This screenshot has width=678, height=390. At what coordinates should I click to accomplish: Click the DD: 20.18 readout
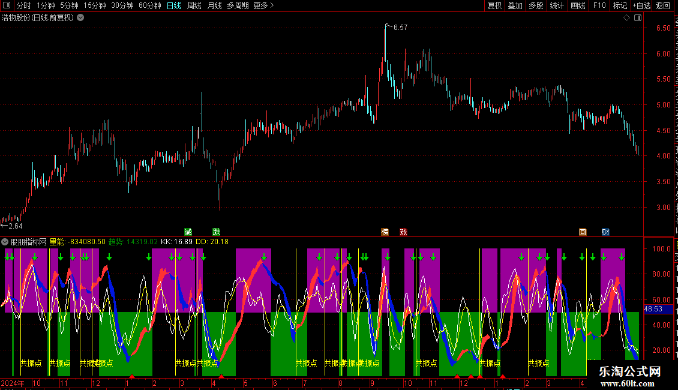pos(212,242)
